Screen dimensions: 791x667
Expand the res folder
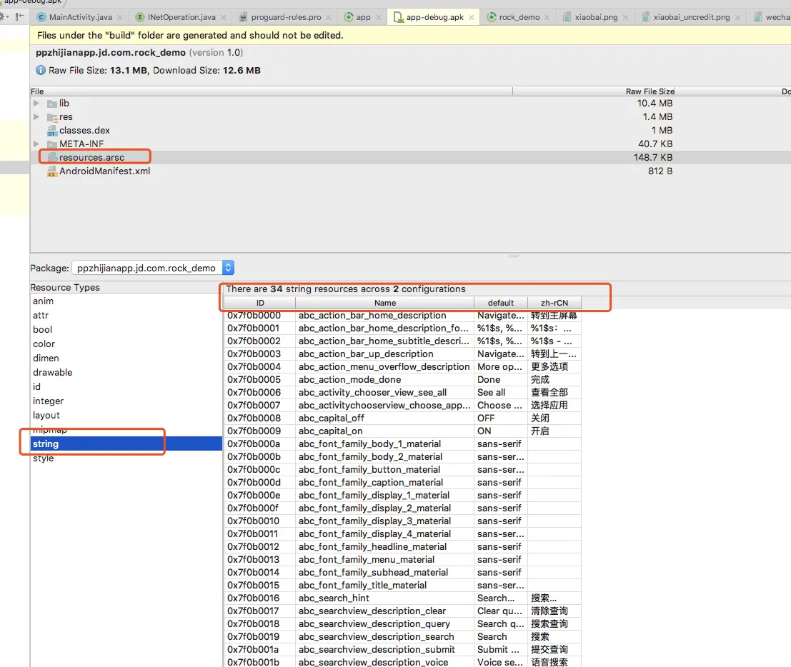pyautogui.click(x=36, y=116)
